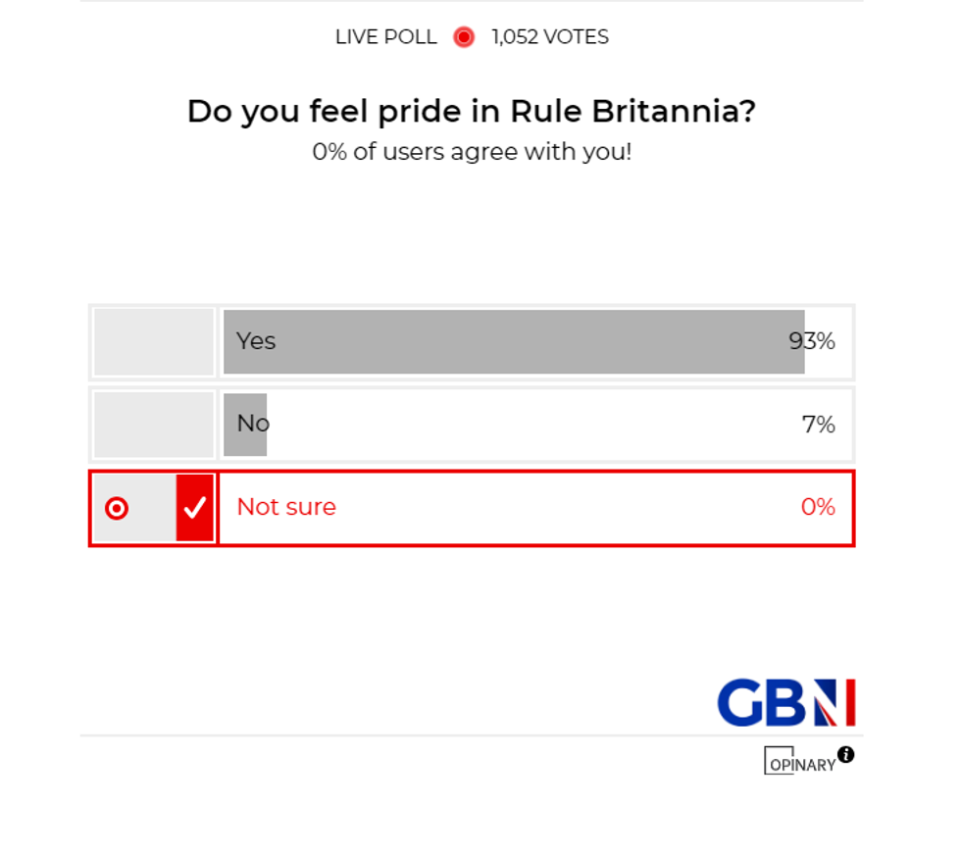Click the 0% of users agree text

[x=472, y=152]
